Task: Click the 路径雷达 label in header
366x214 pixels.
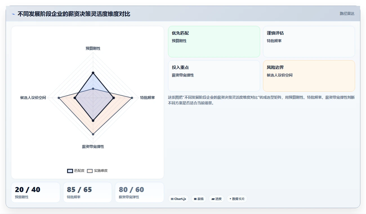Action: 347,13
